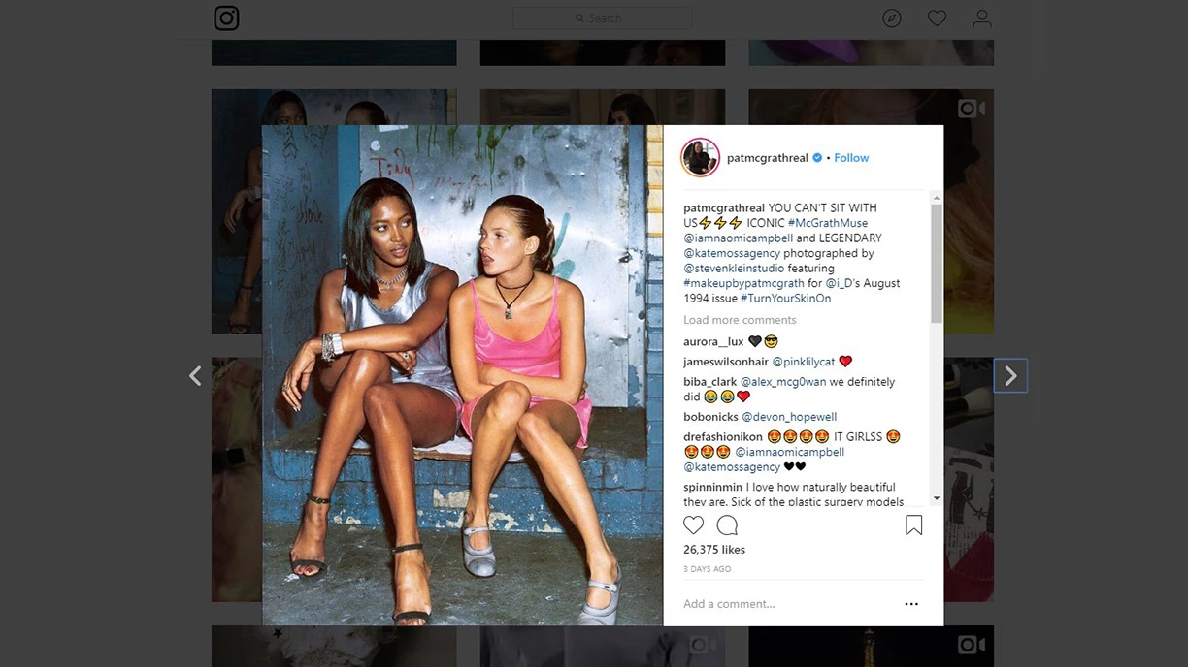
Task: Open the 26,375 likes count
Action: [714, 550]
